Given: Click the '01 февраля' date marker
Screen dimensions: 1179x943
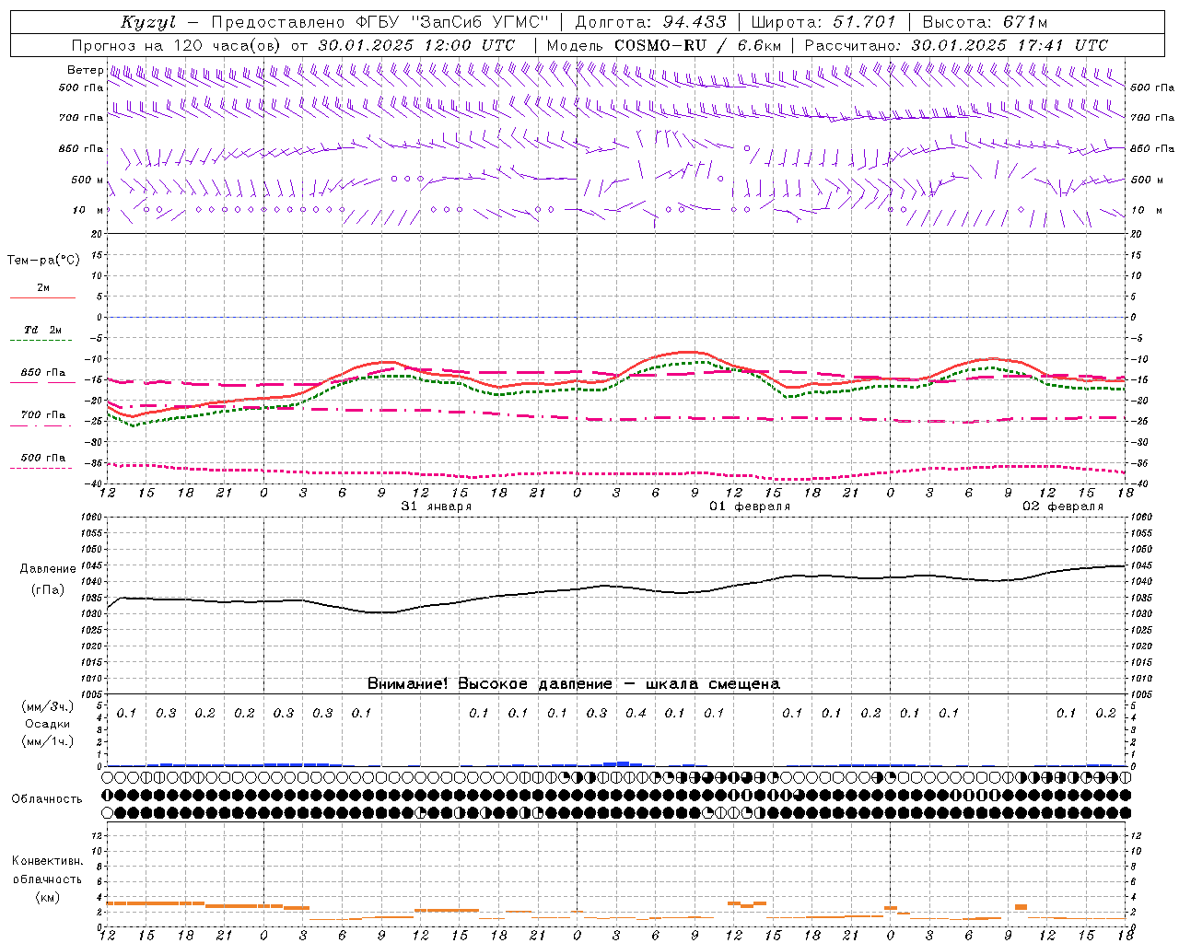Looking at the screenshot, I should [x=749, y=506].
